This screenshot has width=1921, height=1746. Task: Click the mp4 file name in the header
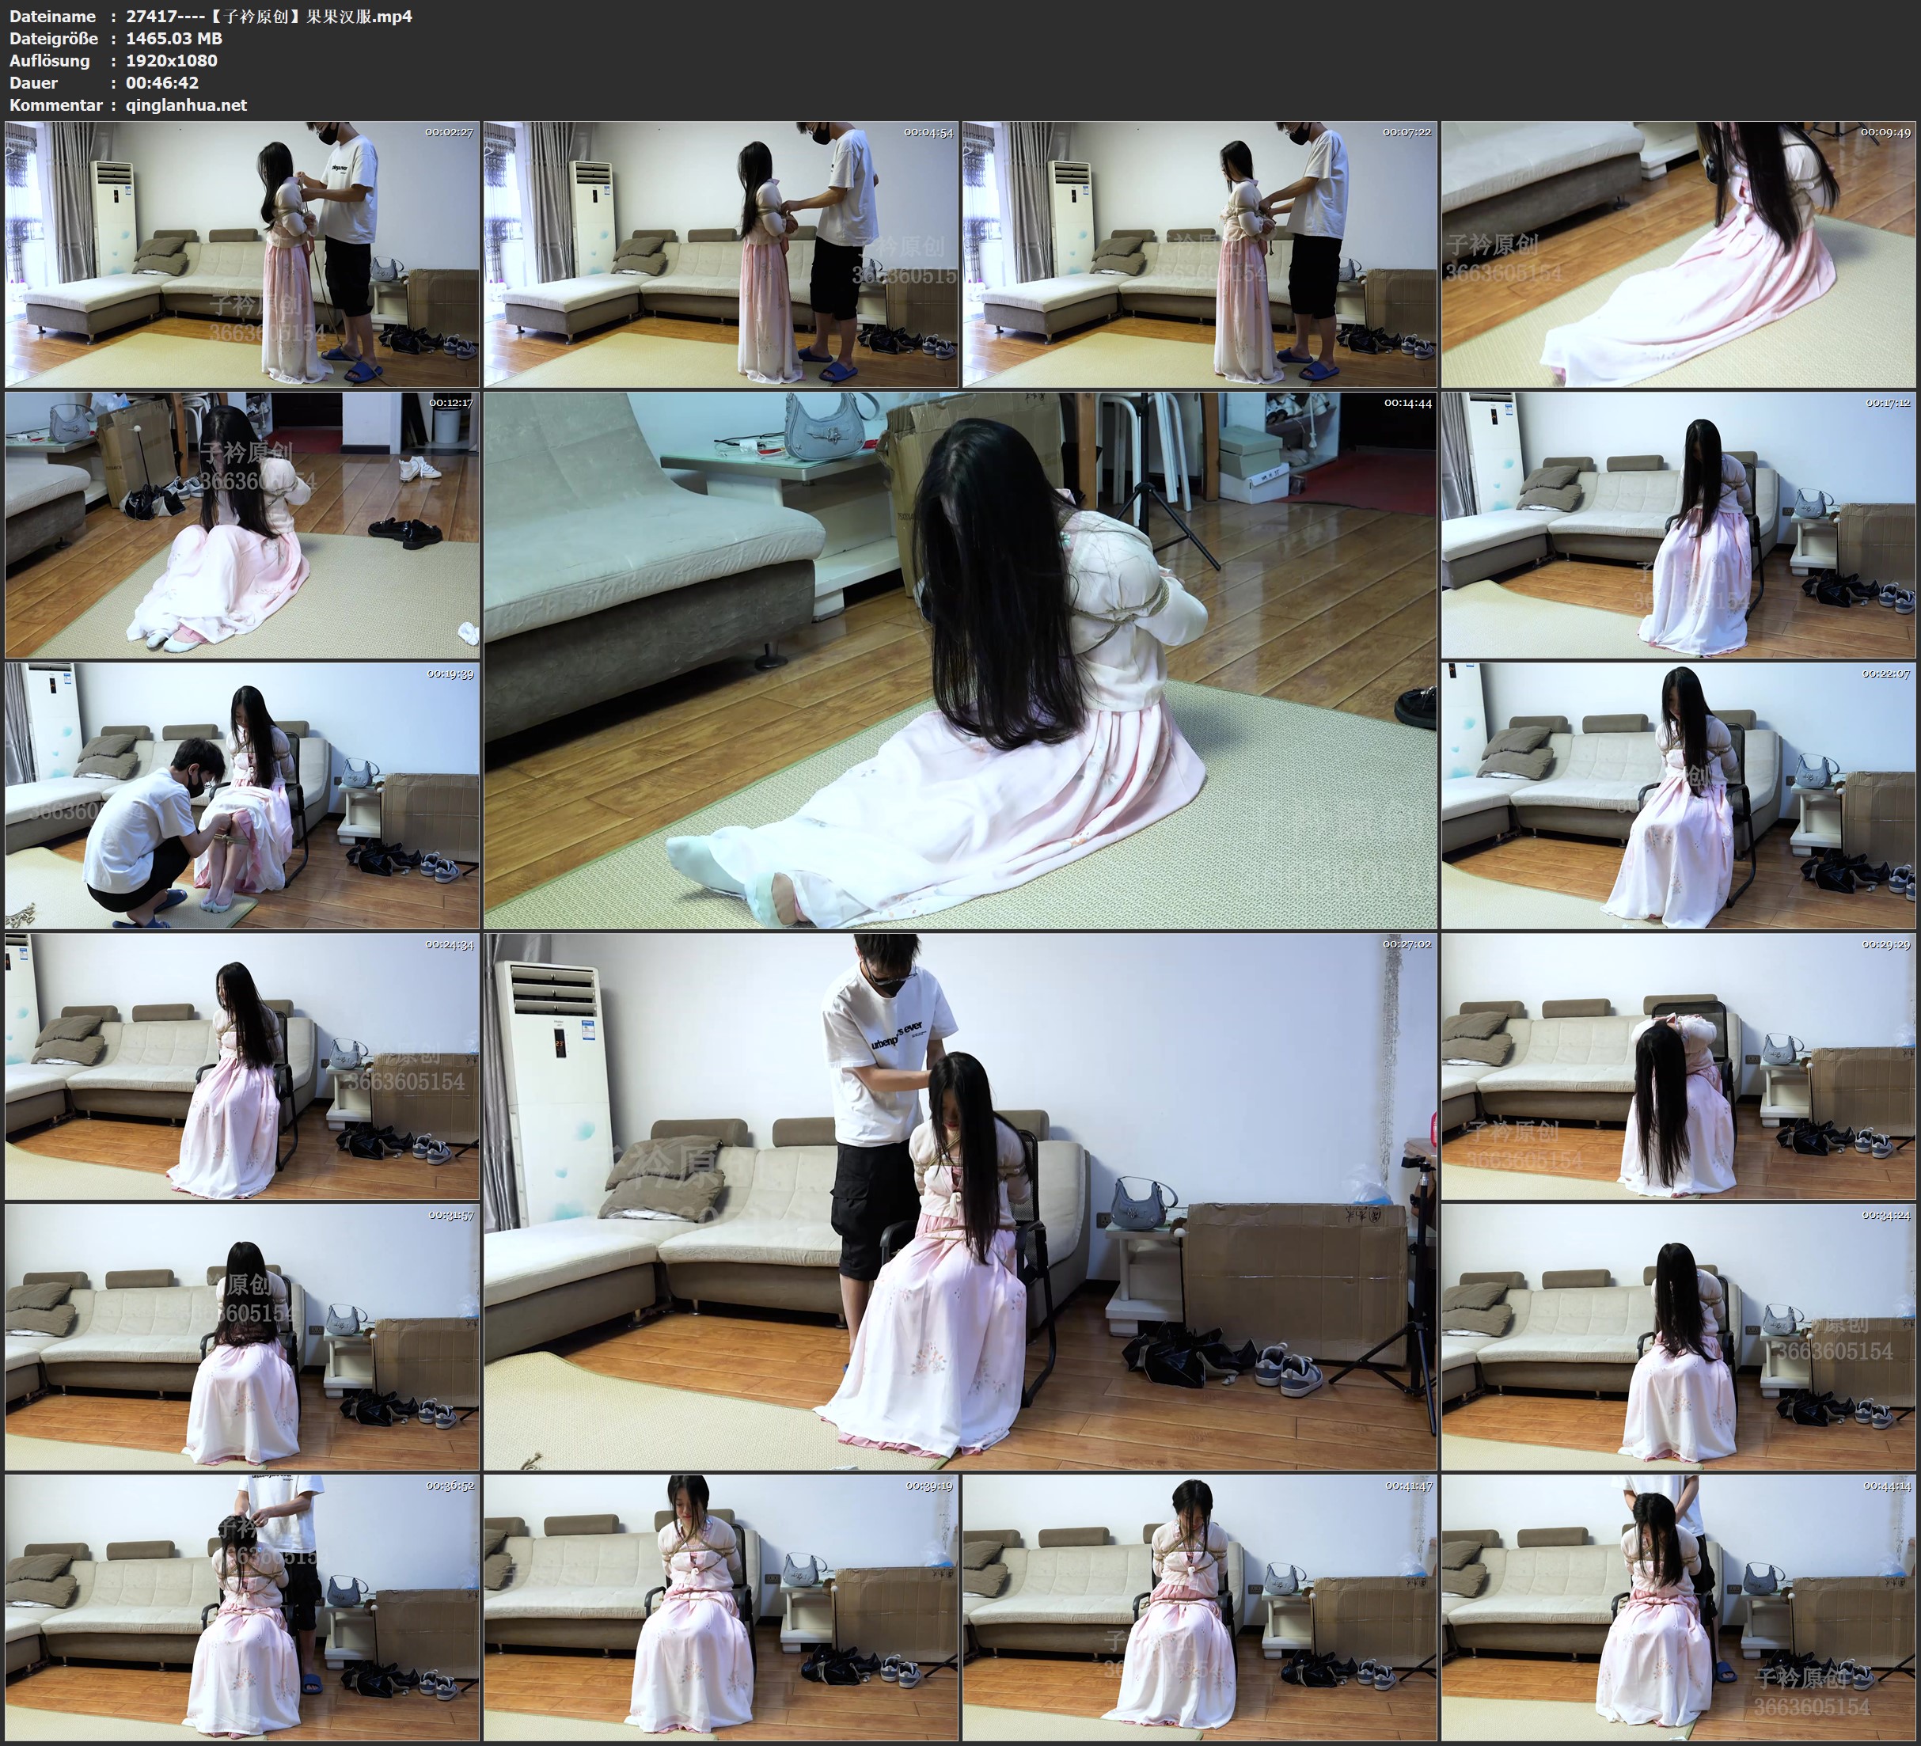pos(268,16)
